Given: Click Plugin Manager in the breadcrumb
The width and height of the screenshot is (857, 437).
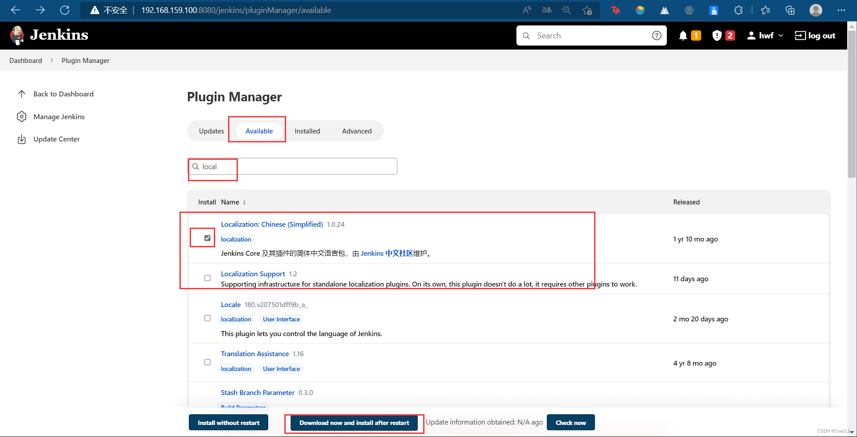Looking at the screenshot, I should pos(85,60).
